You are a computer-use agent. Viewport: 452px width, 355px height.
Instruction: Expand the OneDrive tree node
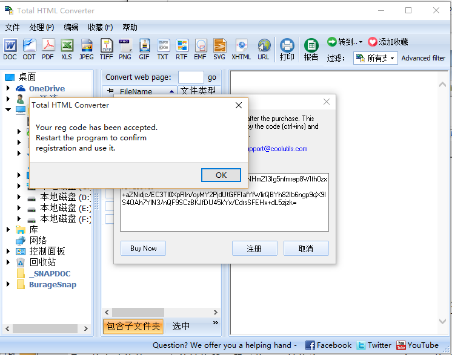click(8, 88)
